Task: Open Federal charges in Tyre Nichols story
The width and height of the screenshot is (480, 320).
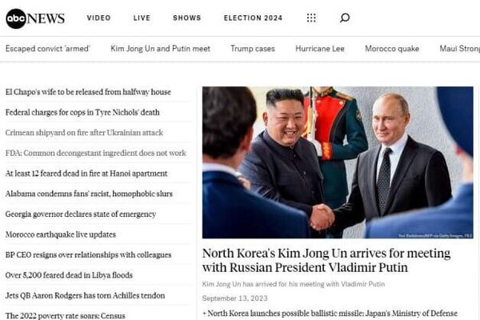Action: pos(82,112)
